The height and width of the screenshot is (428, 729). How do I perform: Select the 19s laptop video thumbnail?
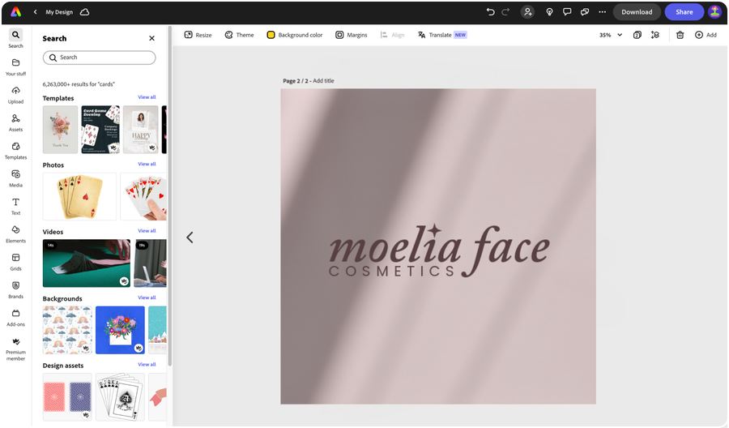pos(150,263)
